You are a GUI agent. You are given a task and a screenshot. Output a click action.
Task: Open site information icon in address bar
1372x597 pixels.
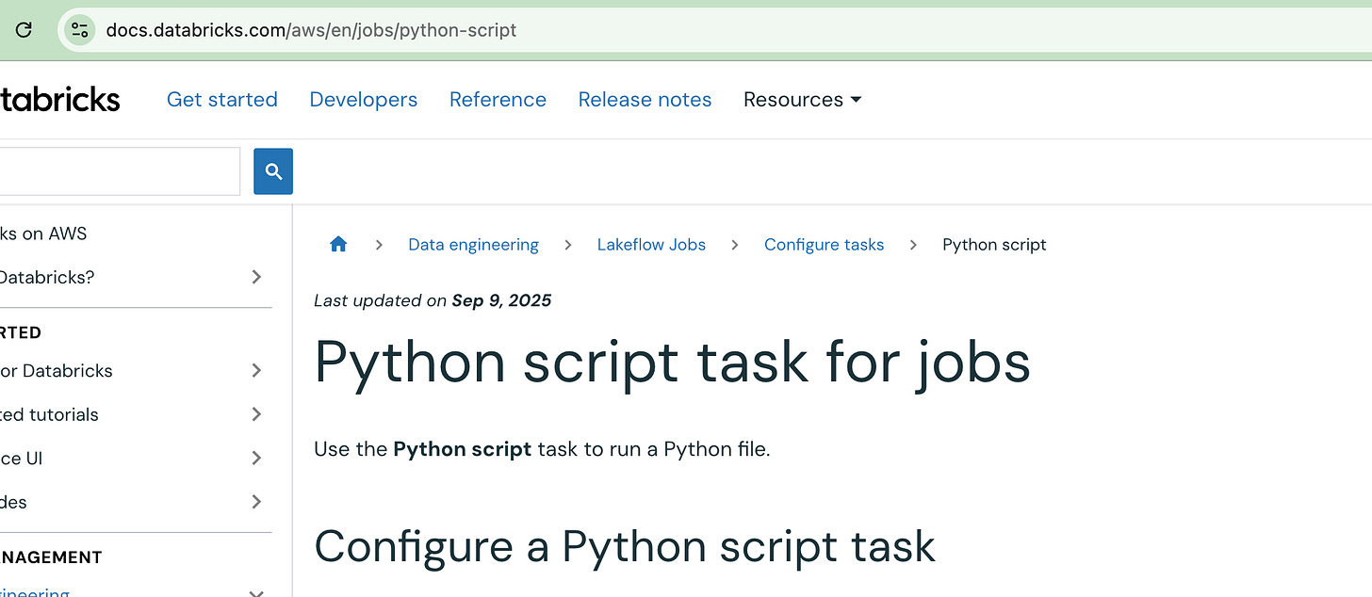click(79, 30)
